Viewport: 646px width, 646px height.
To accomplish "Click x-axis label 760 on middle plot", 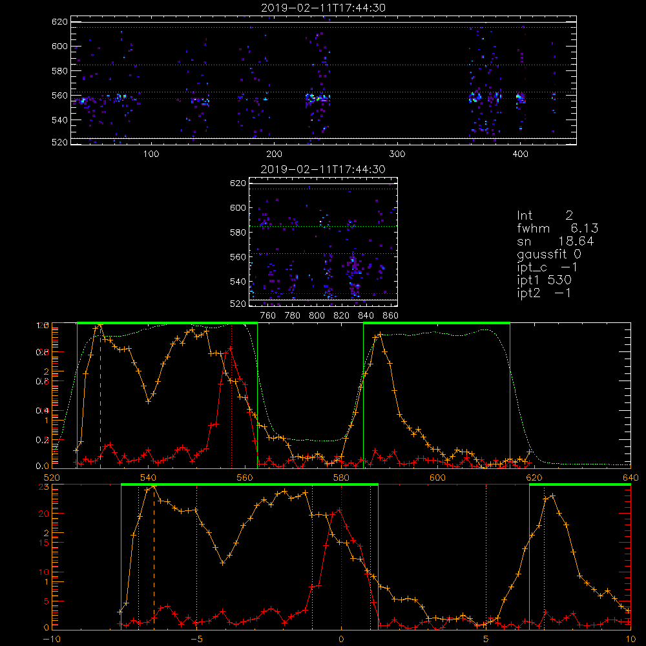I will [268, 316].
